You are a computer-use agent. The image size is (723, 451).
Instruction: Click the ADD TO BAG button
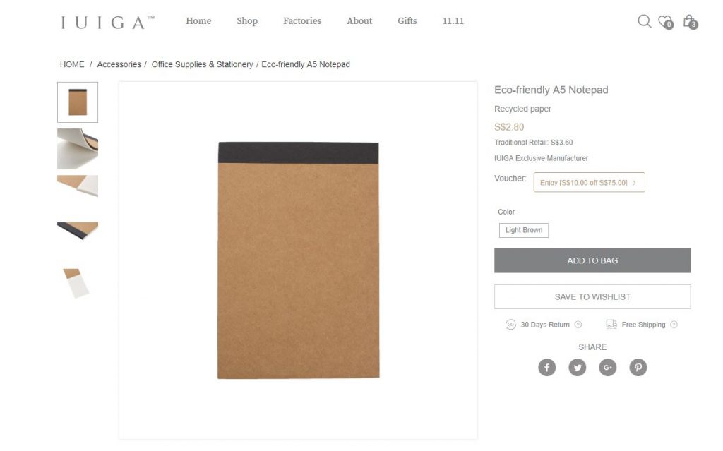pyautogui.click(x=592, y=260)
